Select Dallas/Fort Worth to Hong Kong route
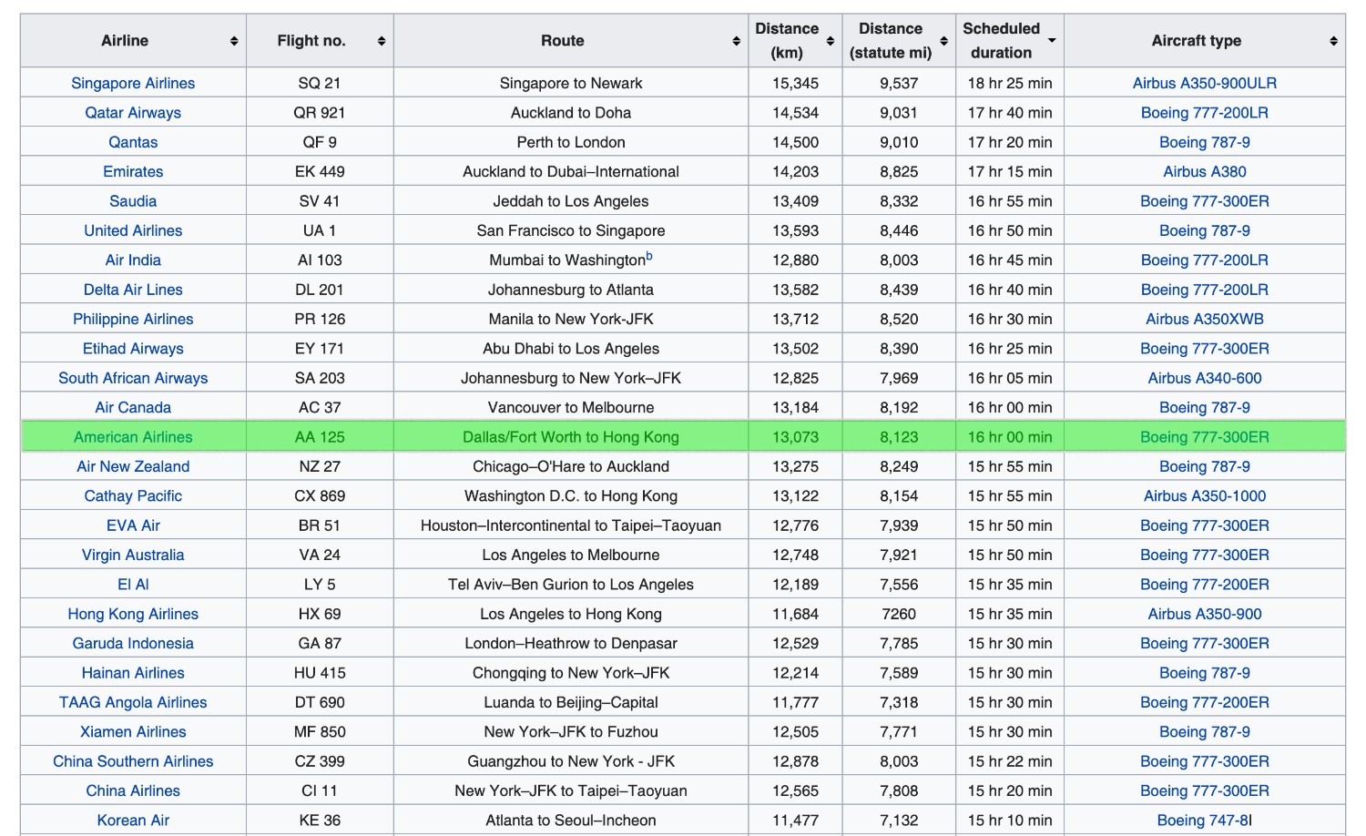 [571, 437]
